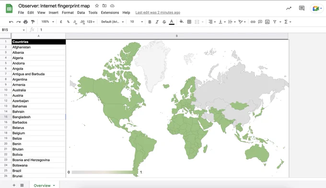326x188 pixels.
Task: Click the map legend color gradient bar
Action: 105,172
